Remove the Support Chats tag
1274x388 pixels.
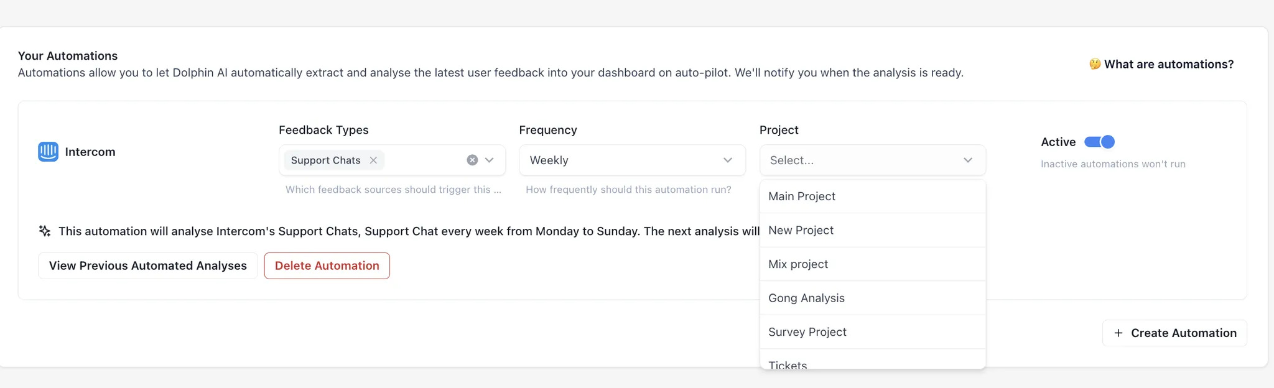tap(373, 160)
